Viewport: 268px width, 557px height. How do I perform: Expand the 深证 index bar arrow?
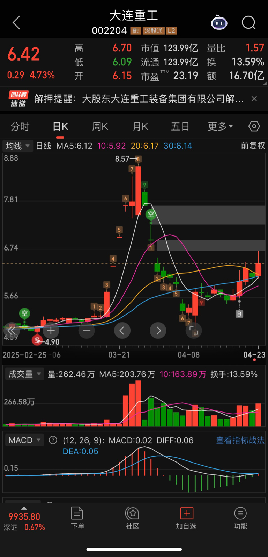click(24, 508)
